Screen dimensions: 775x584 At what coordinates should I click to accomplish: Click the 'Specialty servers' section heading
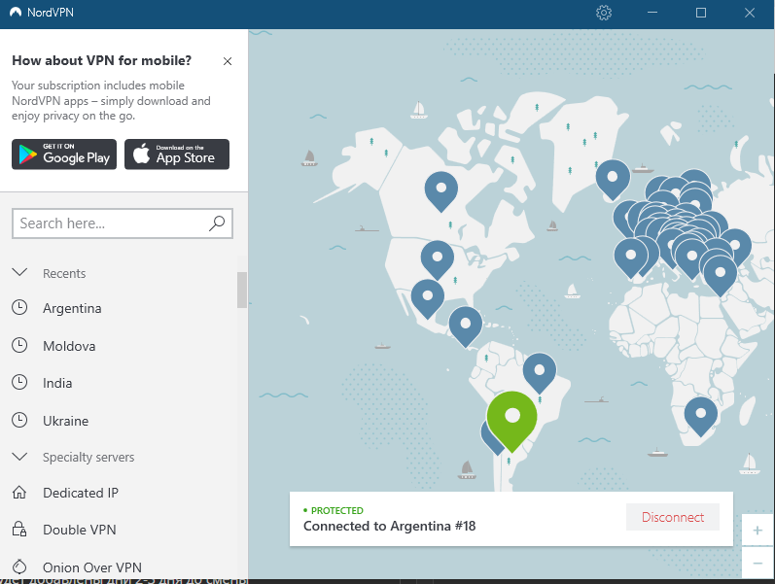(x=88, y=457)
